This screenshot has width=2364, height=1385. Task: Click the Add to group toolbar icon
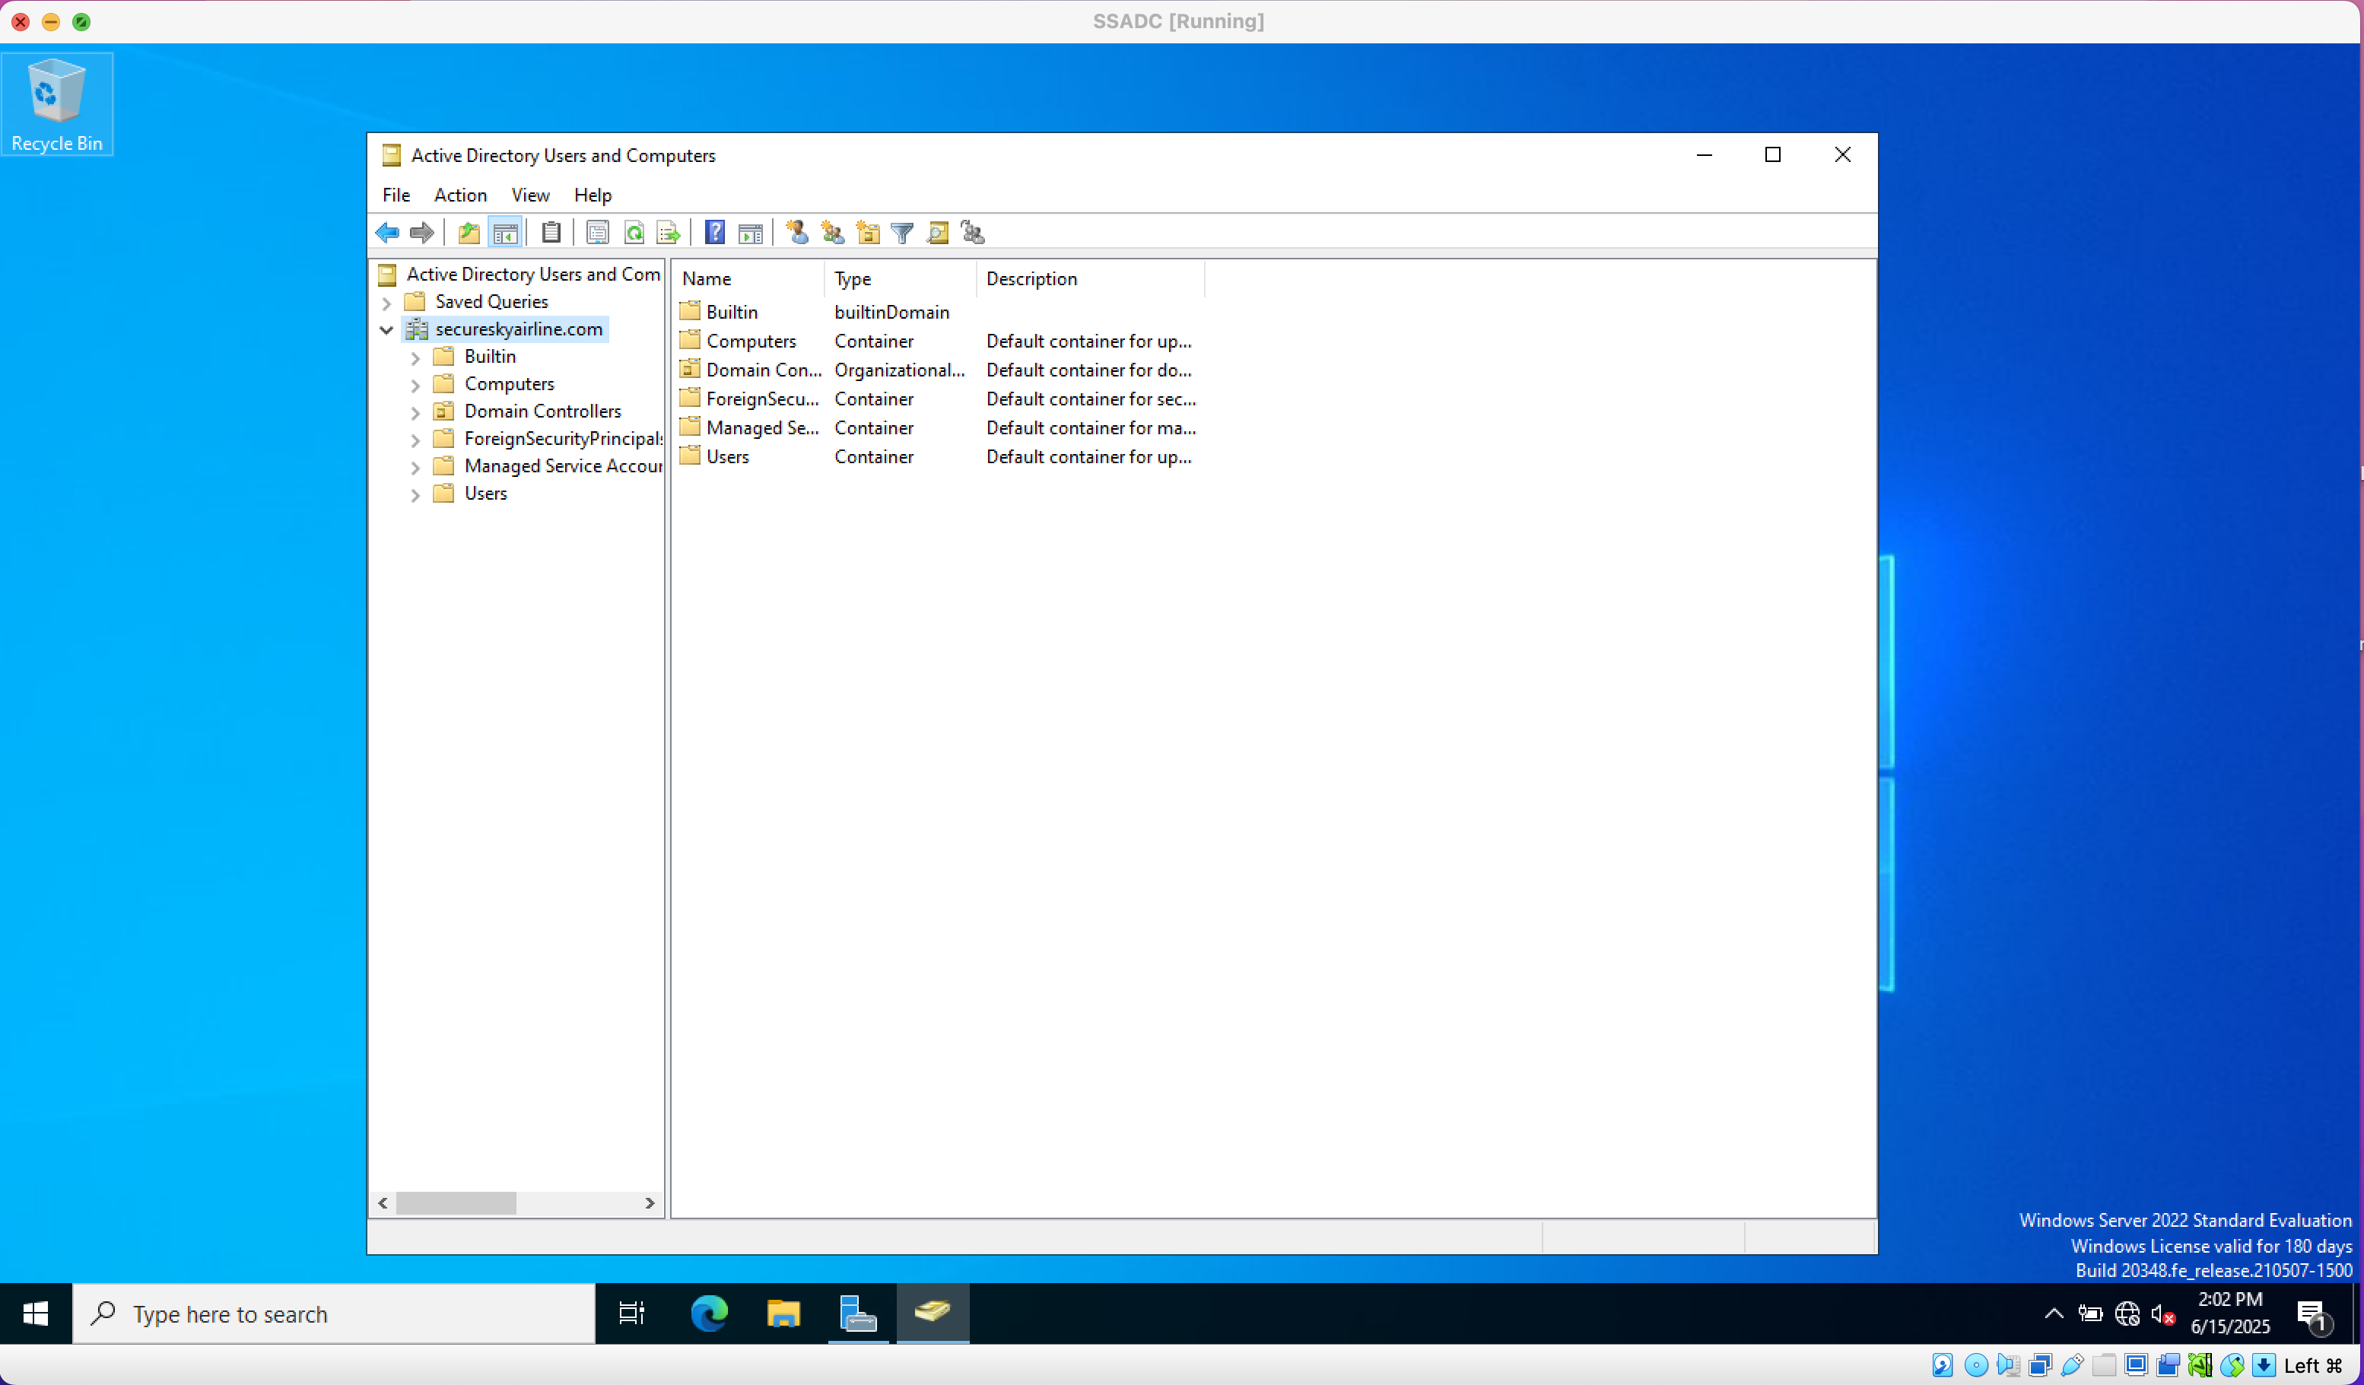click(973, 233)
